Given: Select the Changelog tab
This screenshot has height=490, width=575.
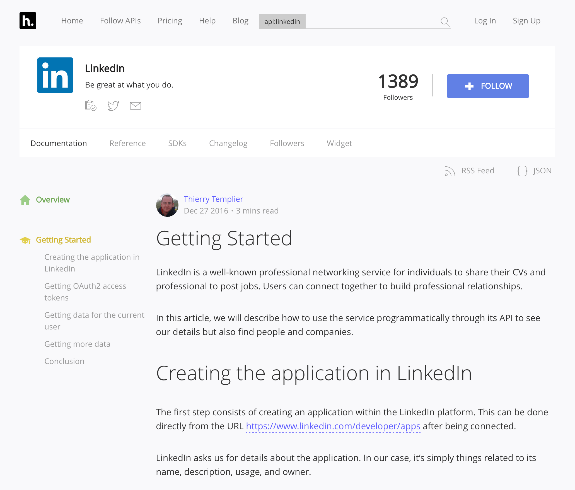Looking at the screenshot, I should click(x=228, y=143).
